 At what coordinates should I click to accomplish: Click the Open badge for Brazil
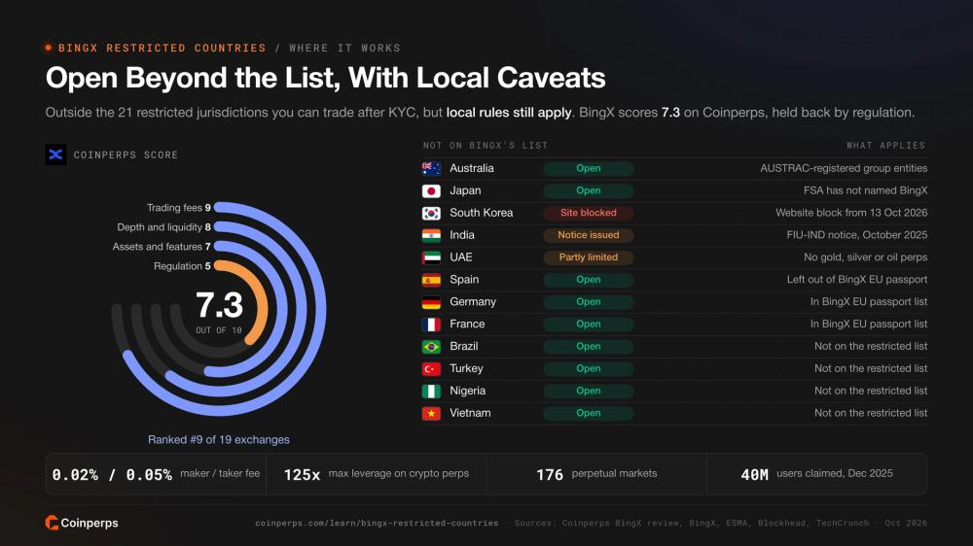(589, 347)
